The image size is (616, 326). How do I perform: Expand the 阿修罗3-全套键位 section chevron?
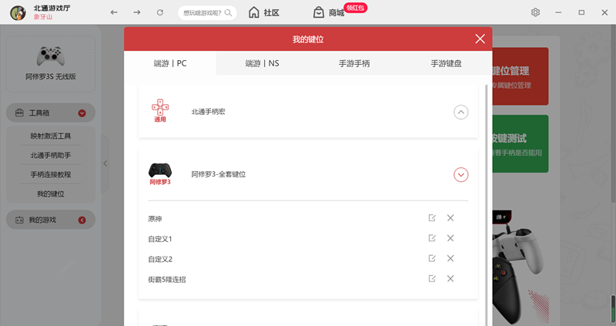460,175
